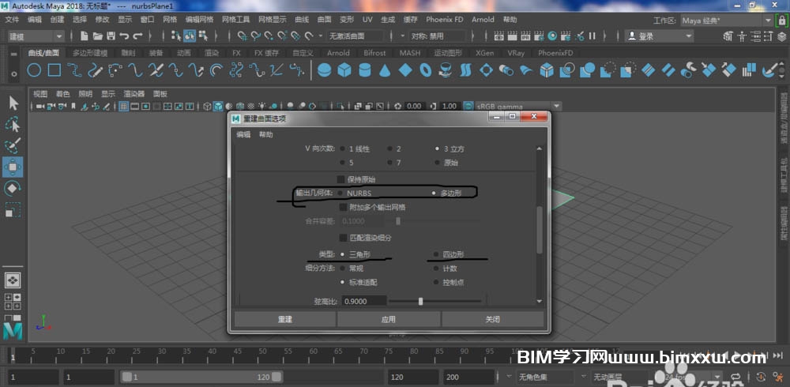Toggle the 匹配渲染细分 checkbox

click(x=341, y=237)
